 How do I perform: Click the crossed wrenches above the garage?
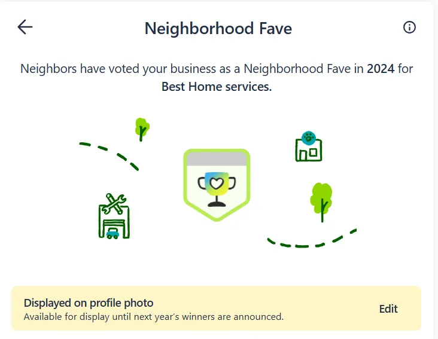(x=113, y=204)
